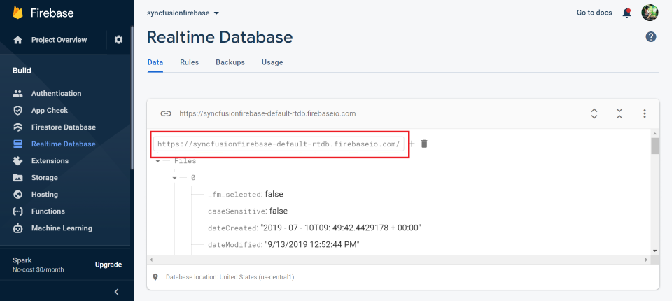Click the Project Overview link
The image size is (672, 301).
[59, 40]
